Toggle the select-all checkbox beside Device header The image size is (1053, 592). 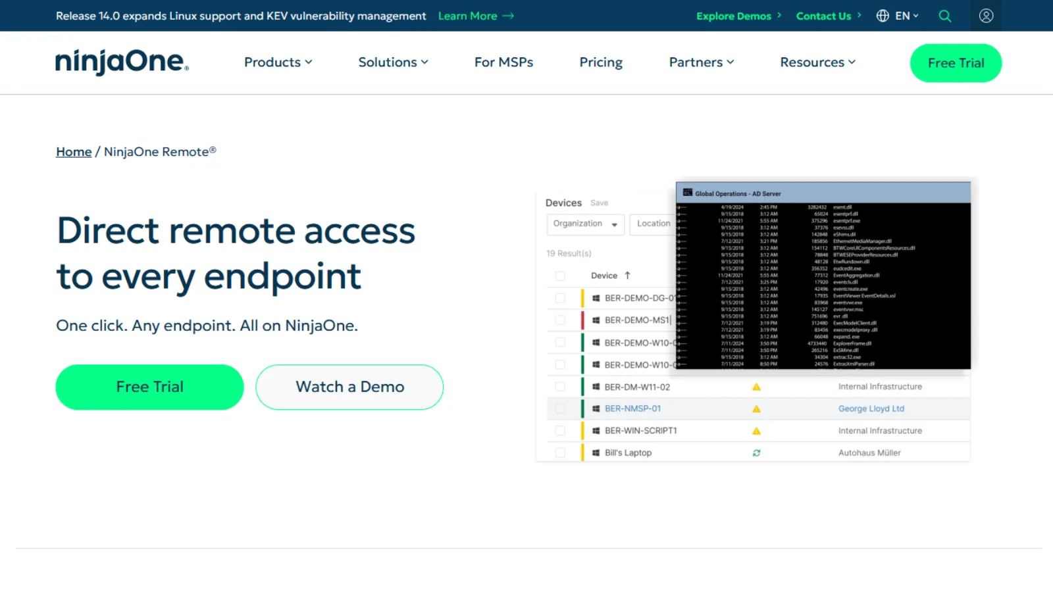(560, 276)
